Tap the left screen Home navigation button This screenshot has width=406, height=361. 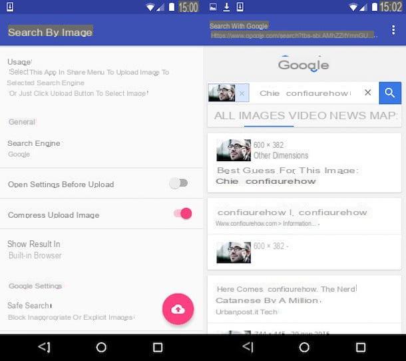point(101,347)
